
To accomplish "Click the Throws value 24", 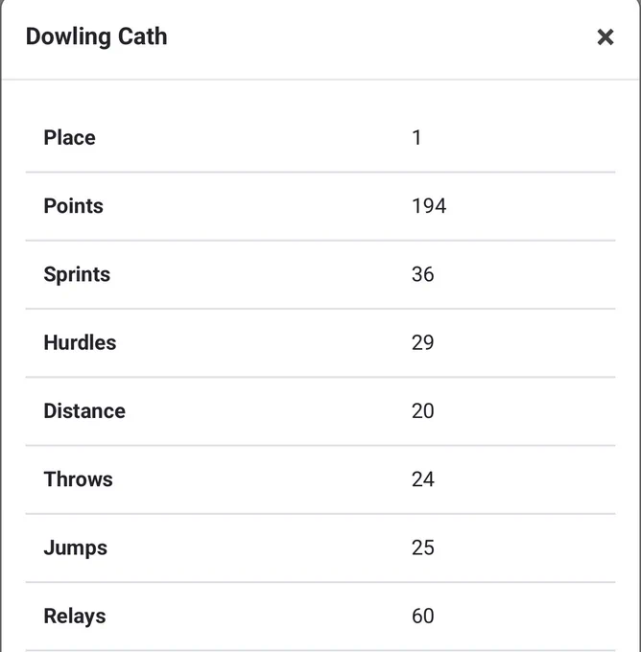I will [x=423, y=479].
